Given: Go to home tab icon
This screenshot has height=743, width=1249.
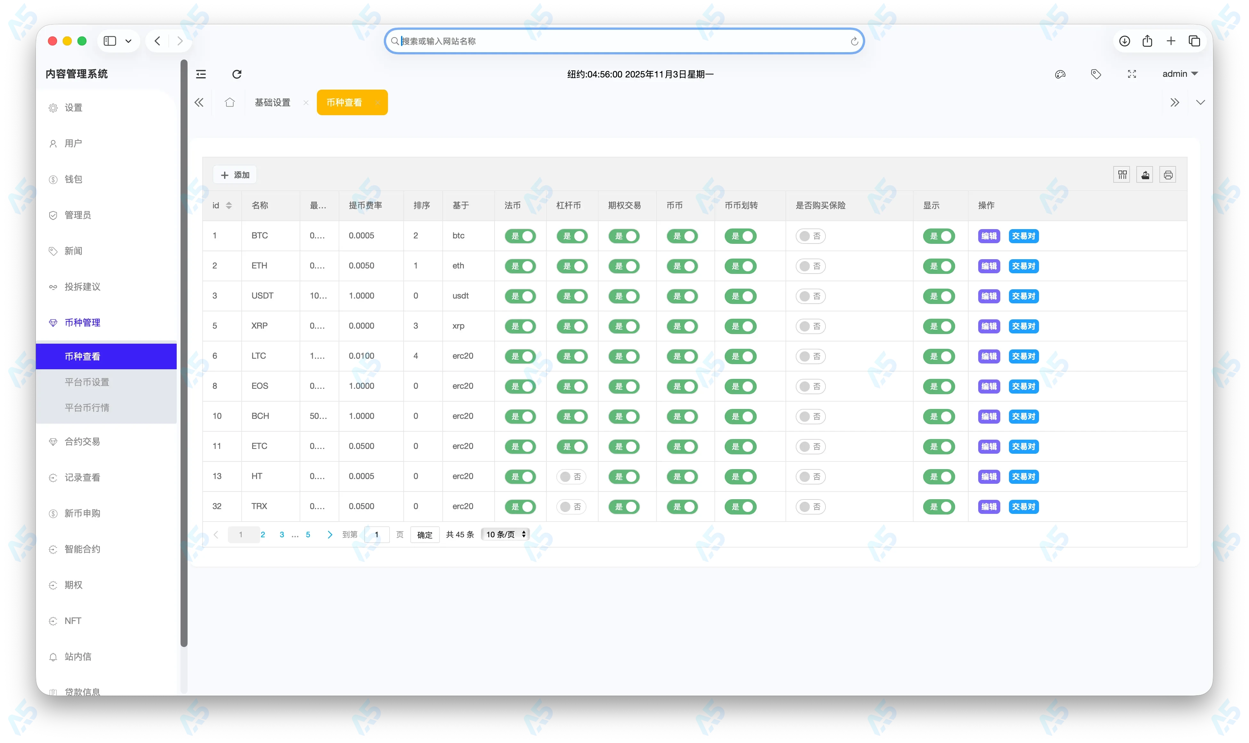Looking at the screenshot, I should coord(230,103).
